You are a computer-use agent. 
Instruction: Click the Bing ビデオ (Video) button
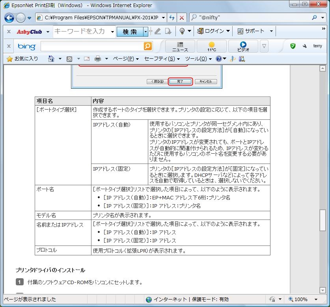click(x=243, y=46)
